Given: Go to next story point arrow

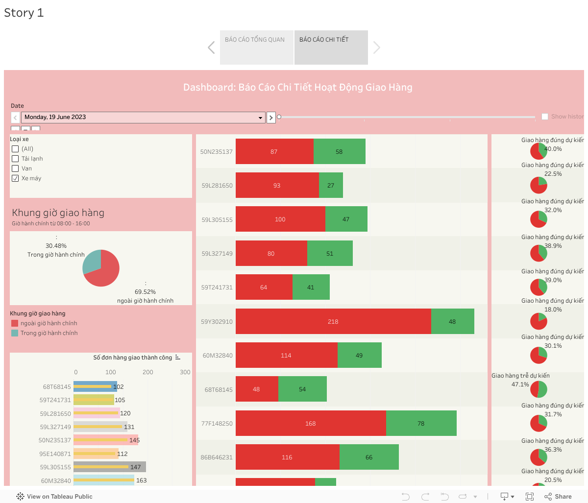Looking at the screenshot, I should [x=376, y=48].
